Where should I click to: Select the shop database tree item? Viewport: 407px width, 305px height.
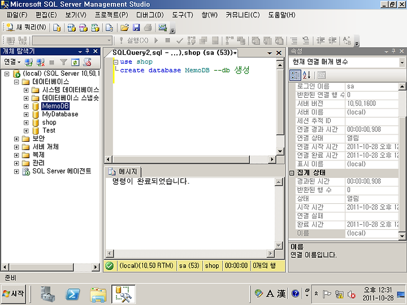pyautogui.click(x=49, y=122)
